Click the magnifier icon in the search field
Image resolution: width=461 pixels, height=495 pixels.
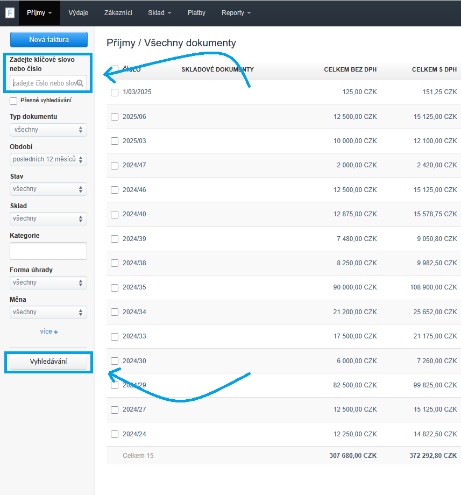[80, 83]
